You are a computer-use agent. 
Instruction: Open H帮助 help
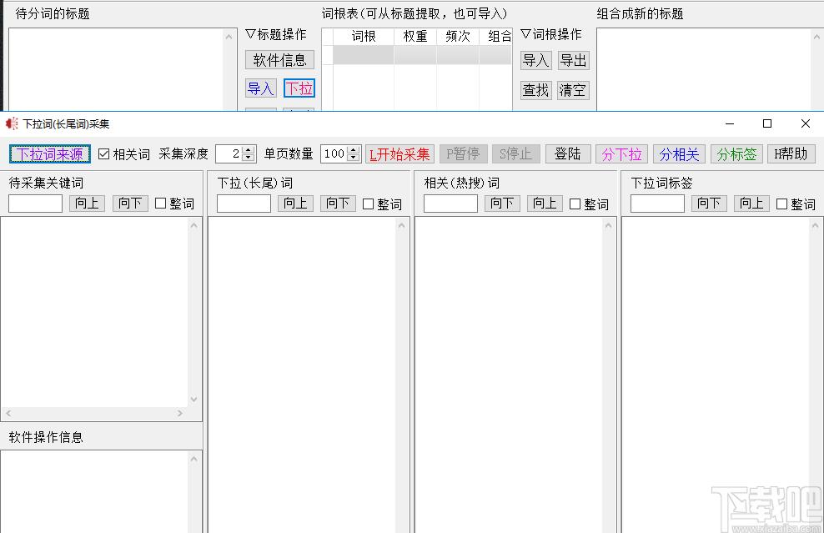pos(791,154)
